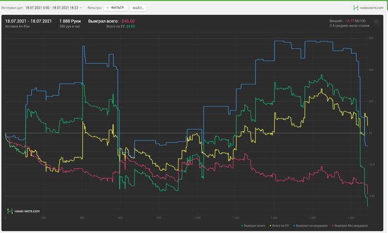The image size is (388, 233).
Task: Click the 280 рук в час text
Action: (69, 27)
